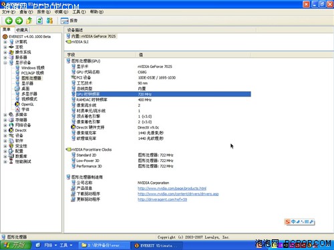Image resolution: width=334 pixels, height=250 pixels.
Task: Click the 网络设备 category icon
Action: click(x=11, y=125)
